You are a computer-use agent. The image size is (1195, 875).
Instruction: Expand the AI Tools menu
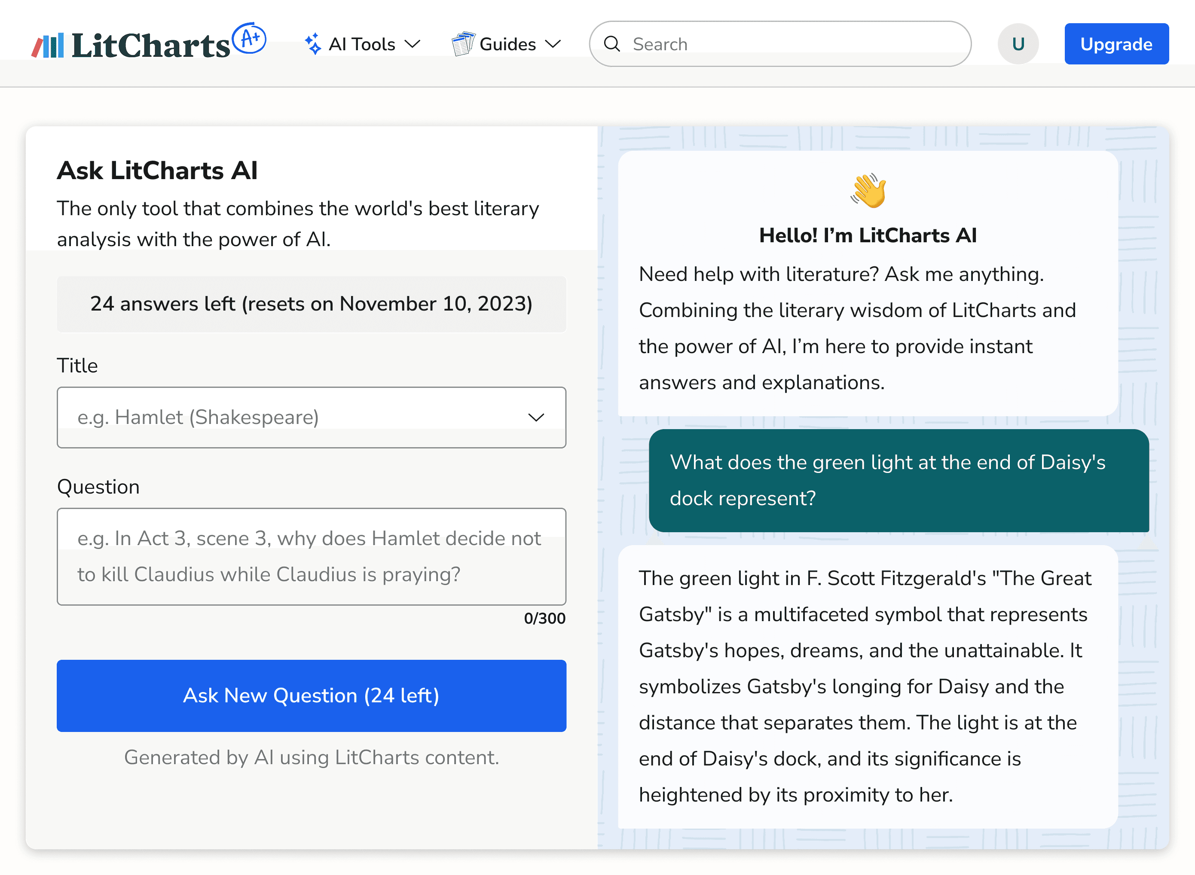[x=362, y=44]
